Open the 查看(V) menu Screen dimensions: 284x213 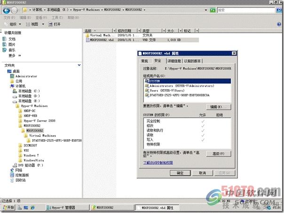41,17
